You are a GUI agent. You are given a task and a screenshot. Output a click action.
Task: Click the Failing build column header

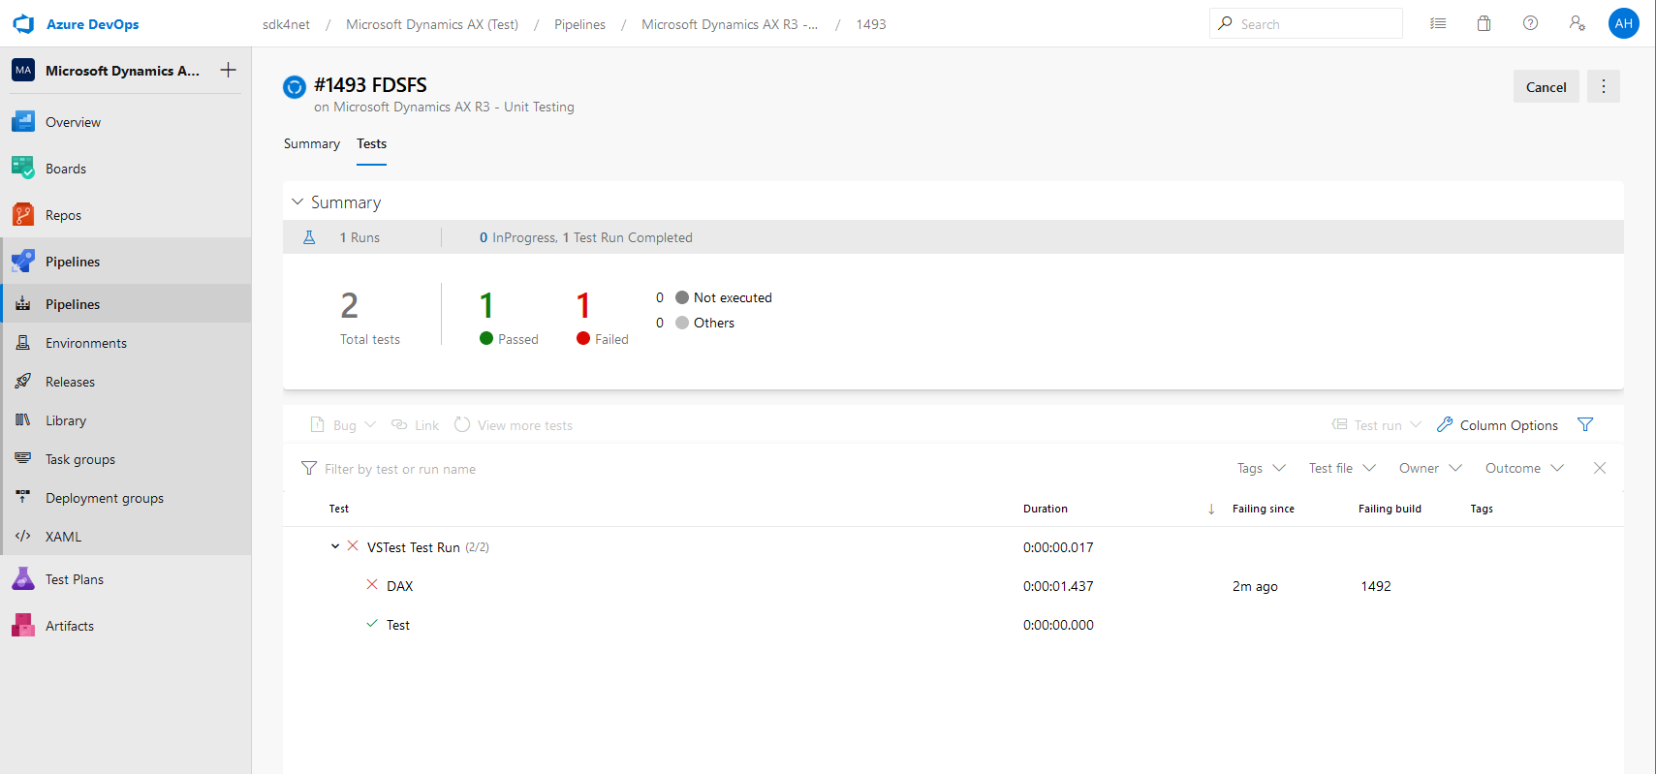[x=1390, y=509]
